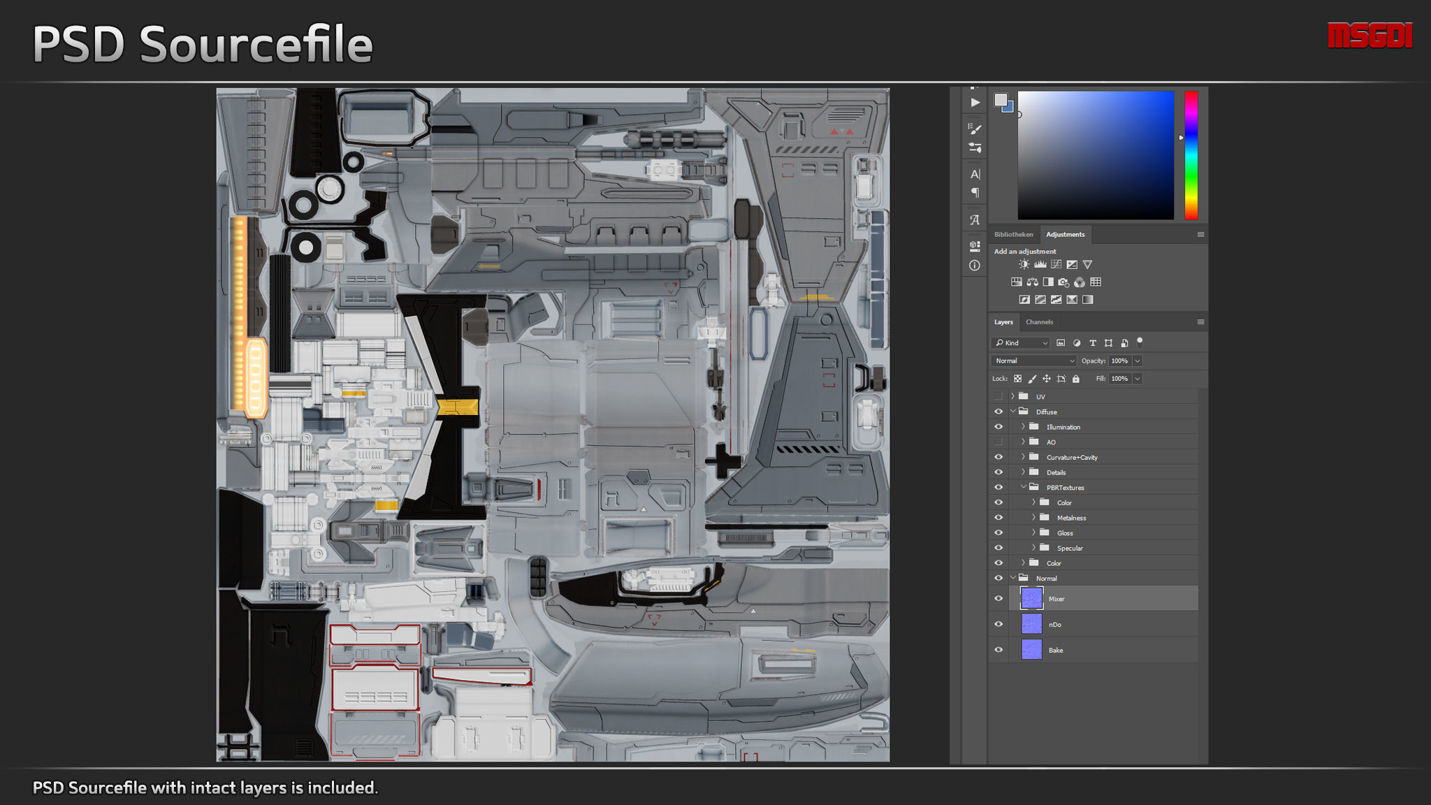Add a Photo Filter adjustment
The image size is (1431, 805).
point(1063,282)
